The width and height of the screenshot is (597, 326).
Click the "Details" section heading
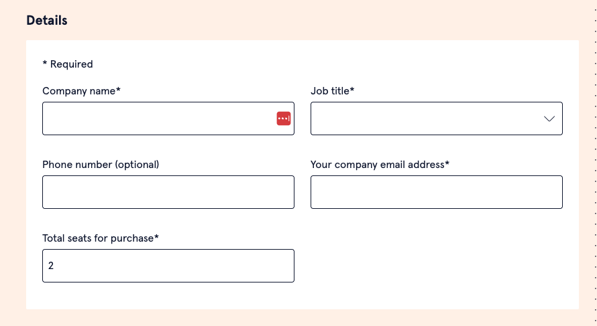coord(47,21)
